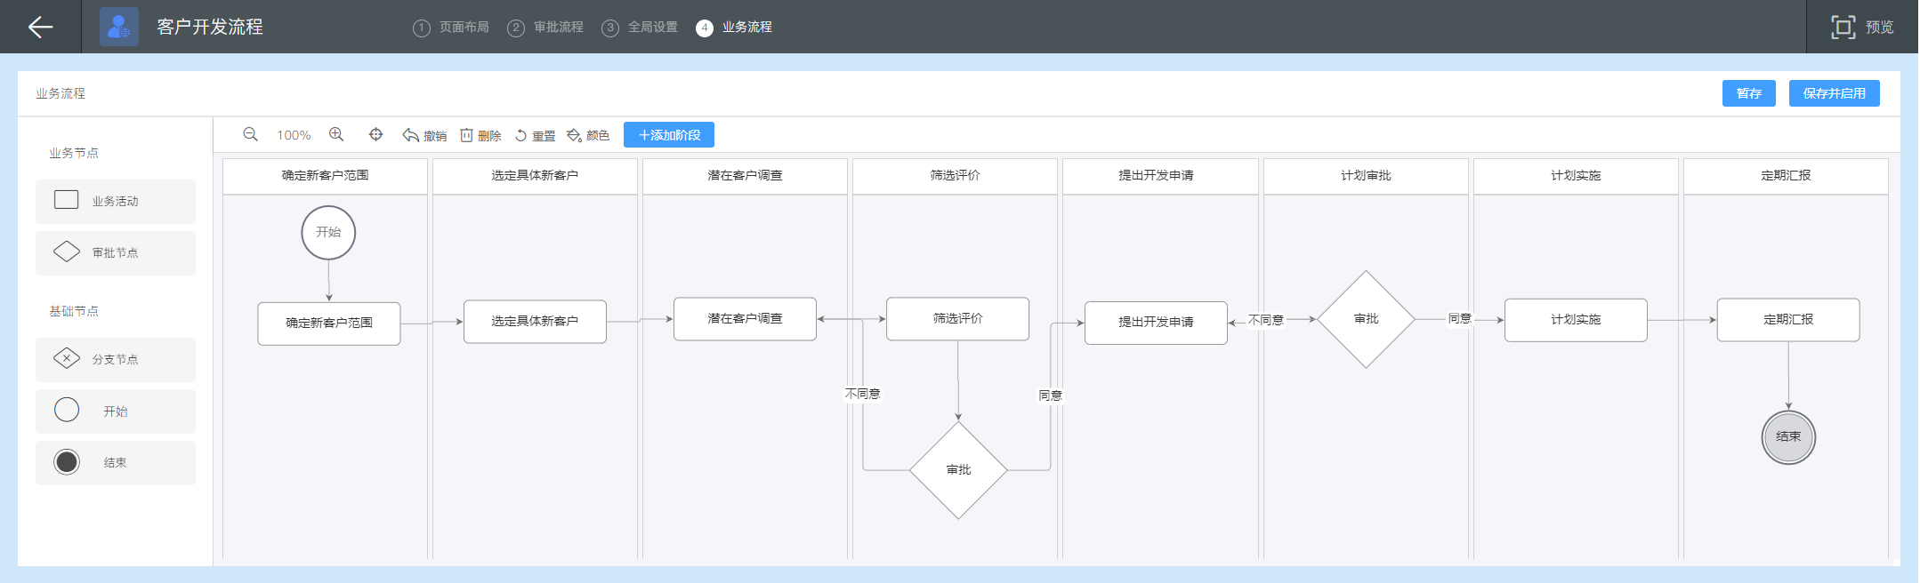
Task: Click the 同意 label before 计划实施
Action: pyautogui.click(x=1460, y=318)
